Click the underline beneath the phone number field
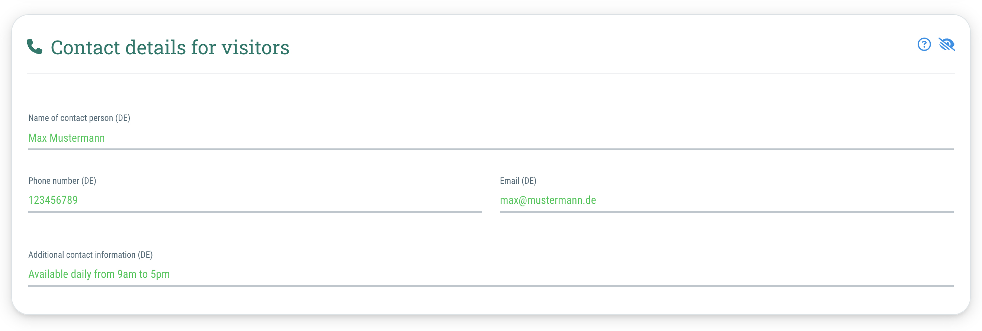This screenshot has height=331, width=982. click(255, 212)
